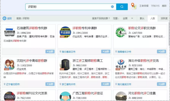The width and height of the screenshot is (170, 101).
Task: Open group title 评职称专利申请群
Action: [85, 28]
